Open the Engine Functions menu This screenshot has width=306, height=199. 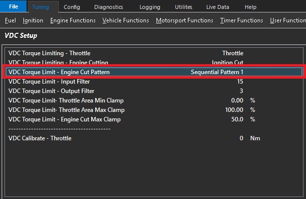coord(73,20)
